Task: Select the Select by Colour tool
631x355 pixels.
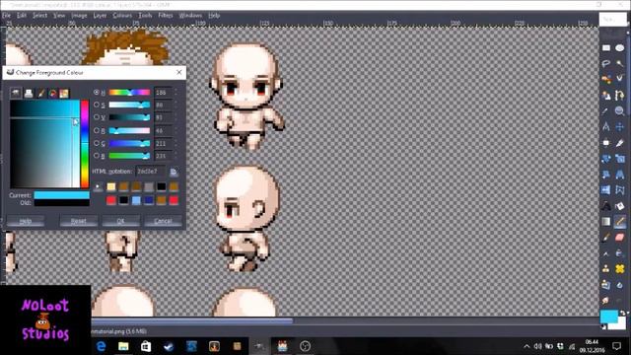Action: point(606,79)
